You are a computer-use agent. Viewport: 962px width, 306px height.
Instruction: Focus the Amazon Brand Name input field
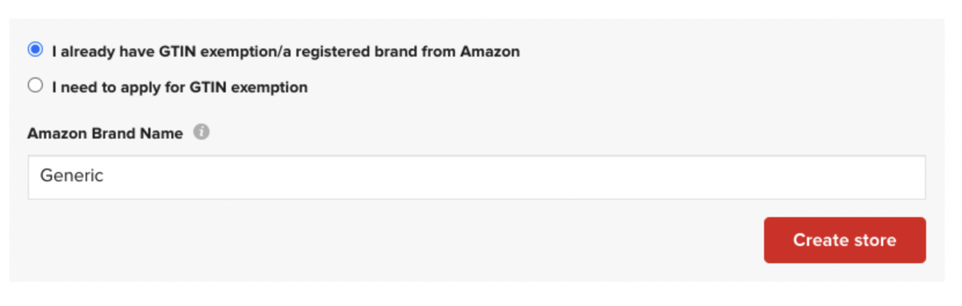pyautogui.click(x=477, y=177)
